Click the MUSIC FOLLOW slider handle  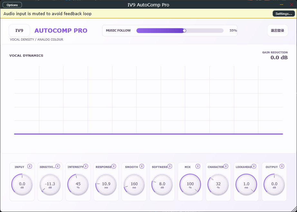184,31
